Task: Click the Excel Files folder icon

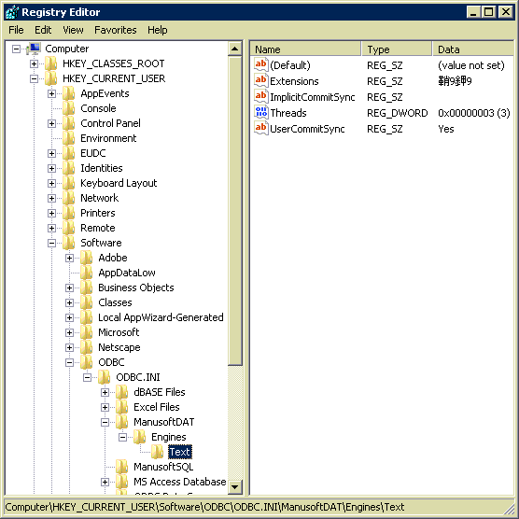Action: click(122, 407)
